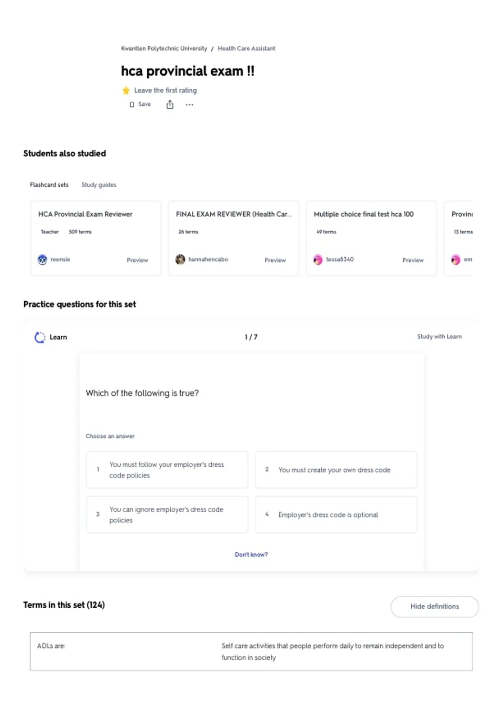Open the Kwantlen Polytechnic University breadcrumb link
The height and width of the screenshot is (711, 502).
[164, 49]
